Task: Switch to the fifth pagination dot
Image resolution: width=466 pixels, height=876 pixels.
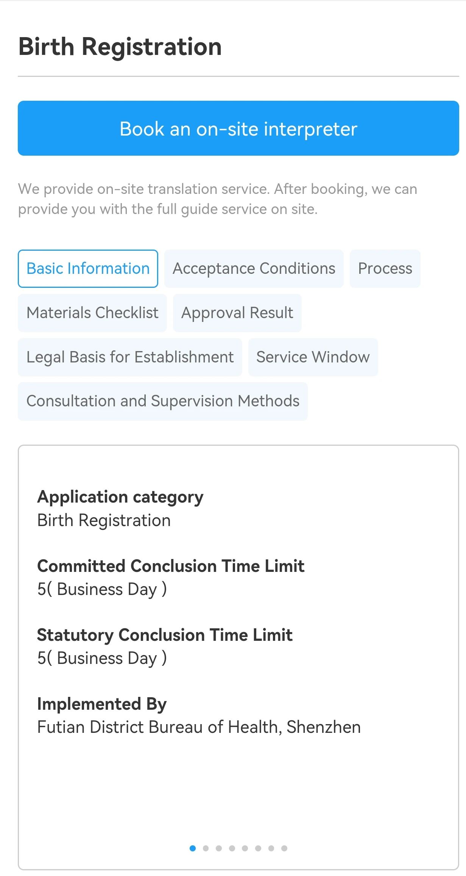Action: click(245, 848)
